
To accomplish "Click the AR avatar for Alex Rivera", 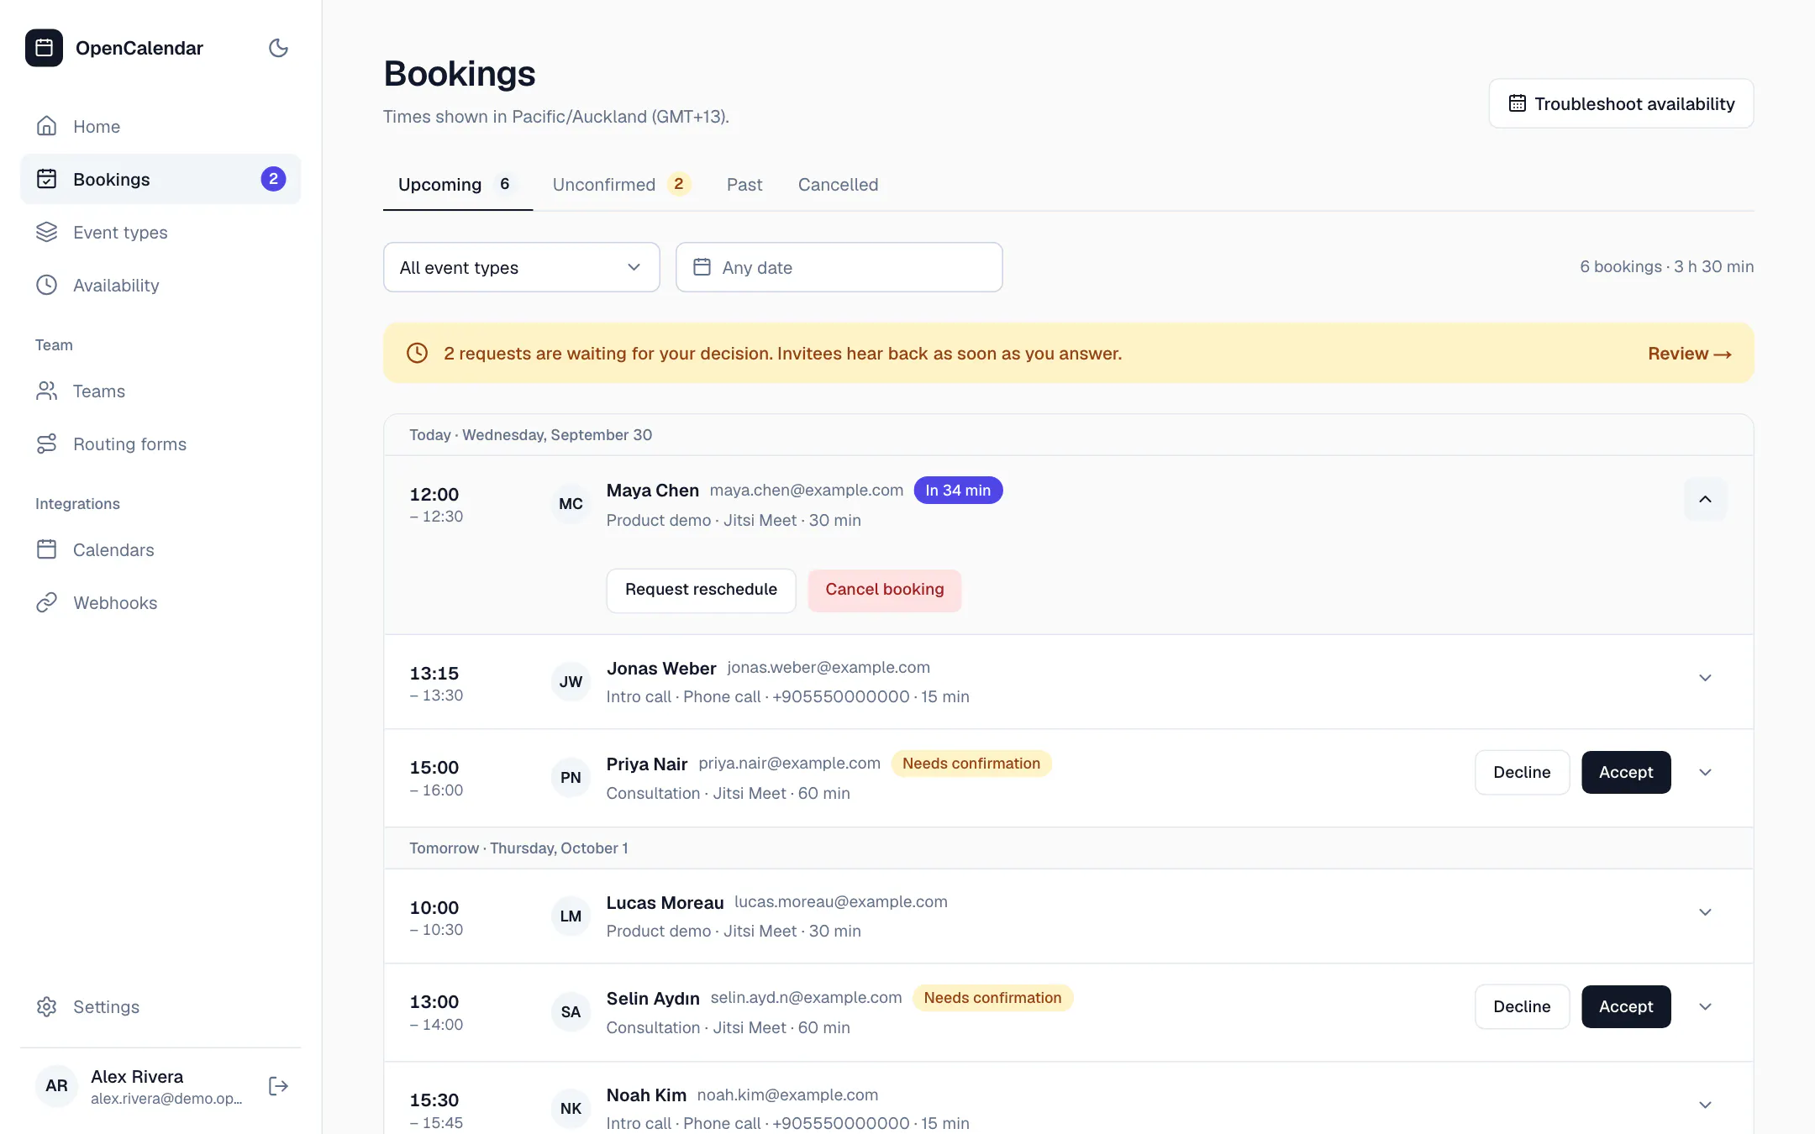I will [56, 1085].
